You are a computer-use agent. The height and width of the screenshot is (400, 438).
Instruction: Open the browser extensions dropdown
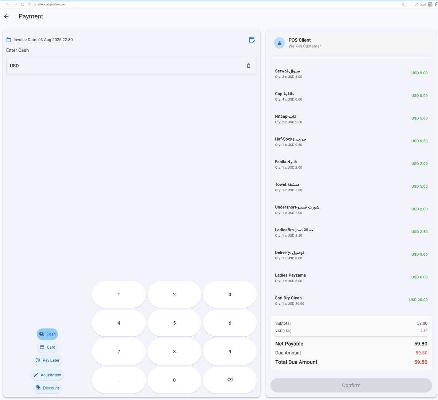pyautogui.click(x=430, y=4)
